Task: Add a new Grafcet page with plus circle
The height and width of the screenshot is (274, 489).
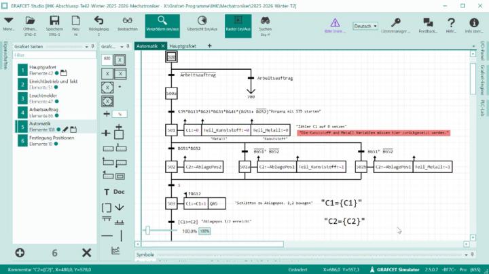Action: (20, 252)
